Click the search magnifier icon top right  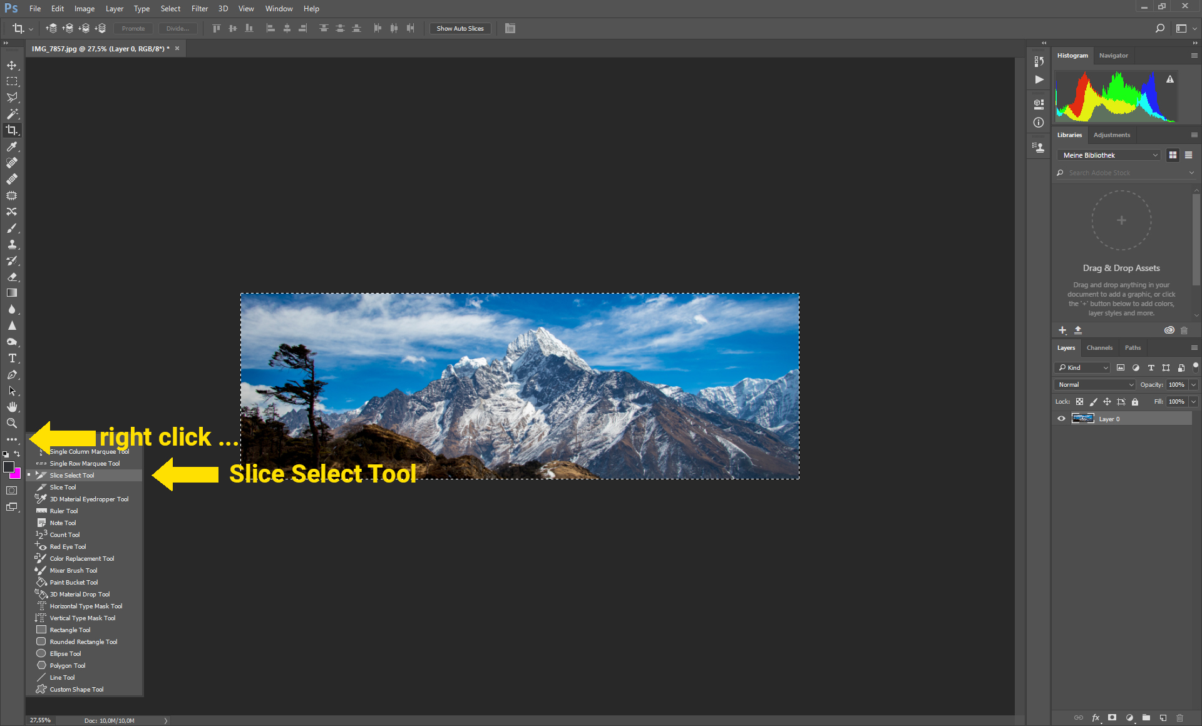click(x=1159, y=28)
